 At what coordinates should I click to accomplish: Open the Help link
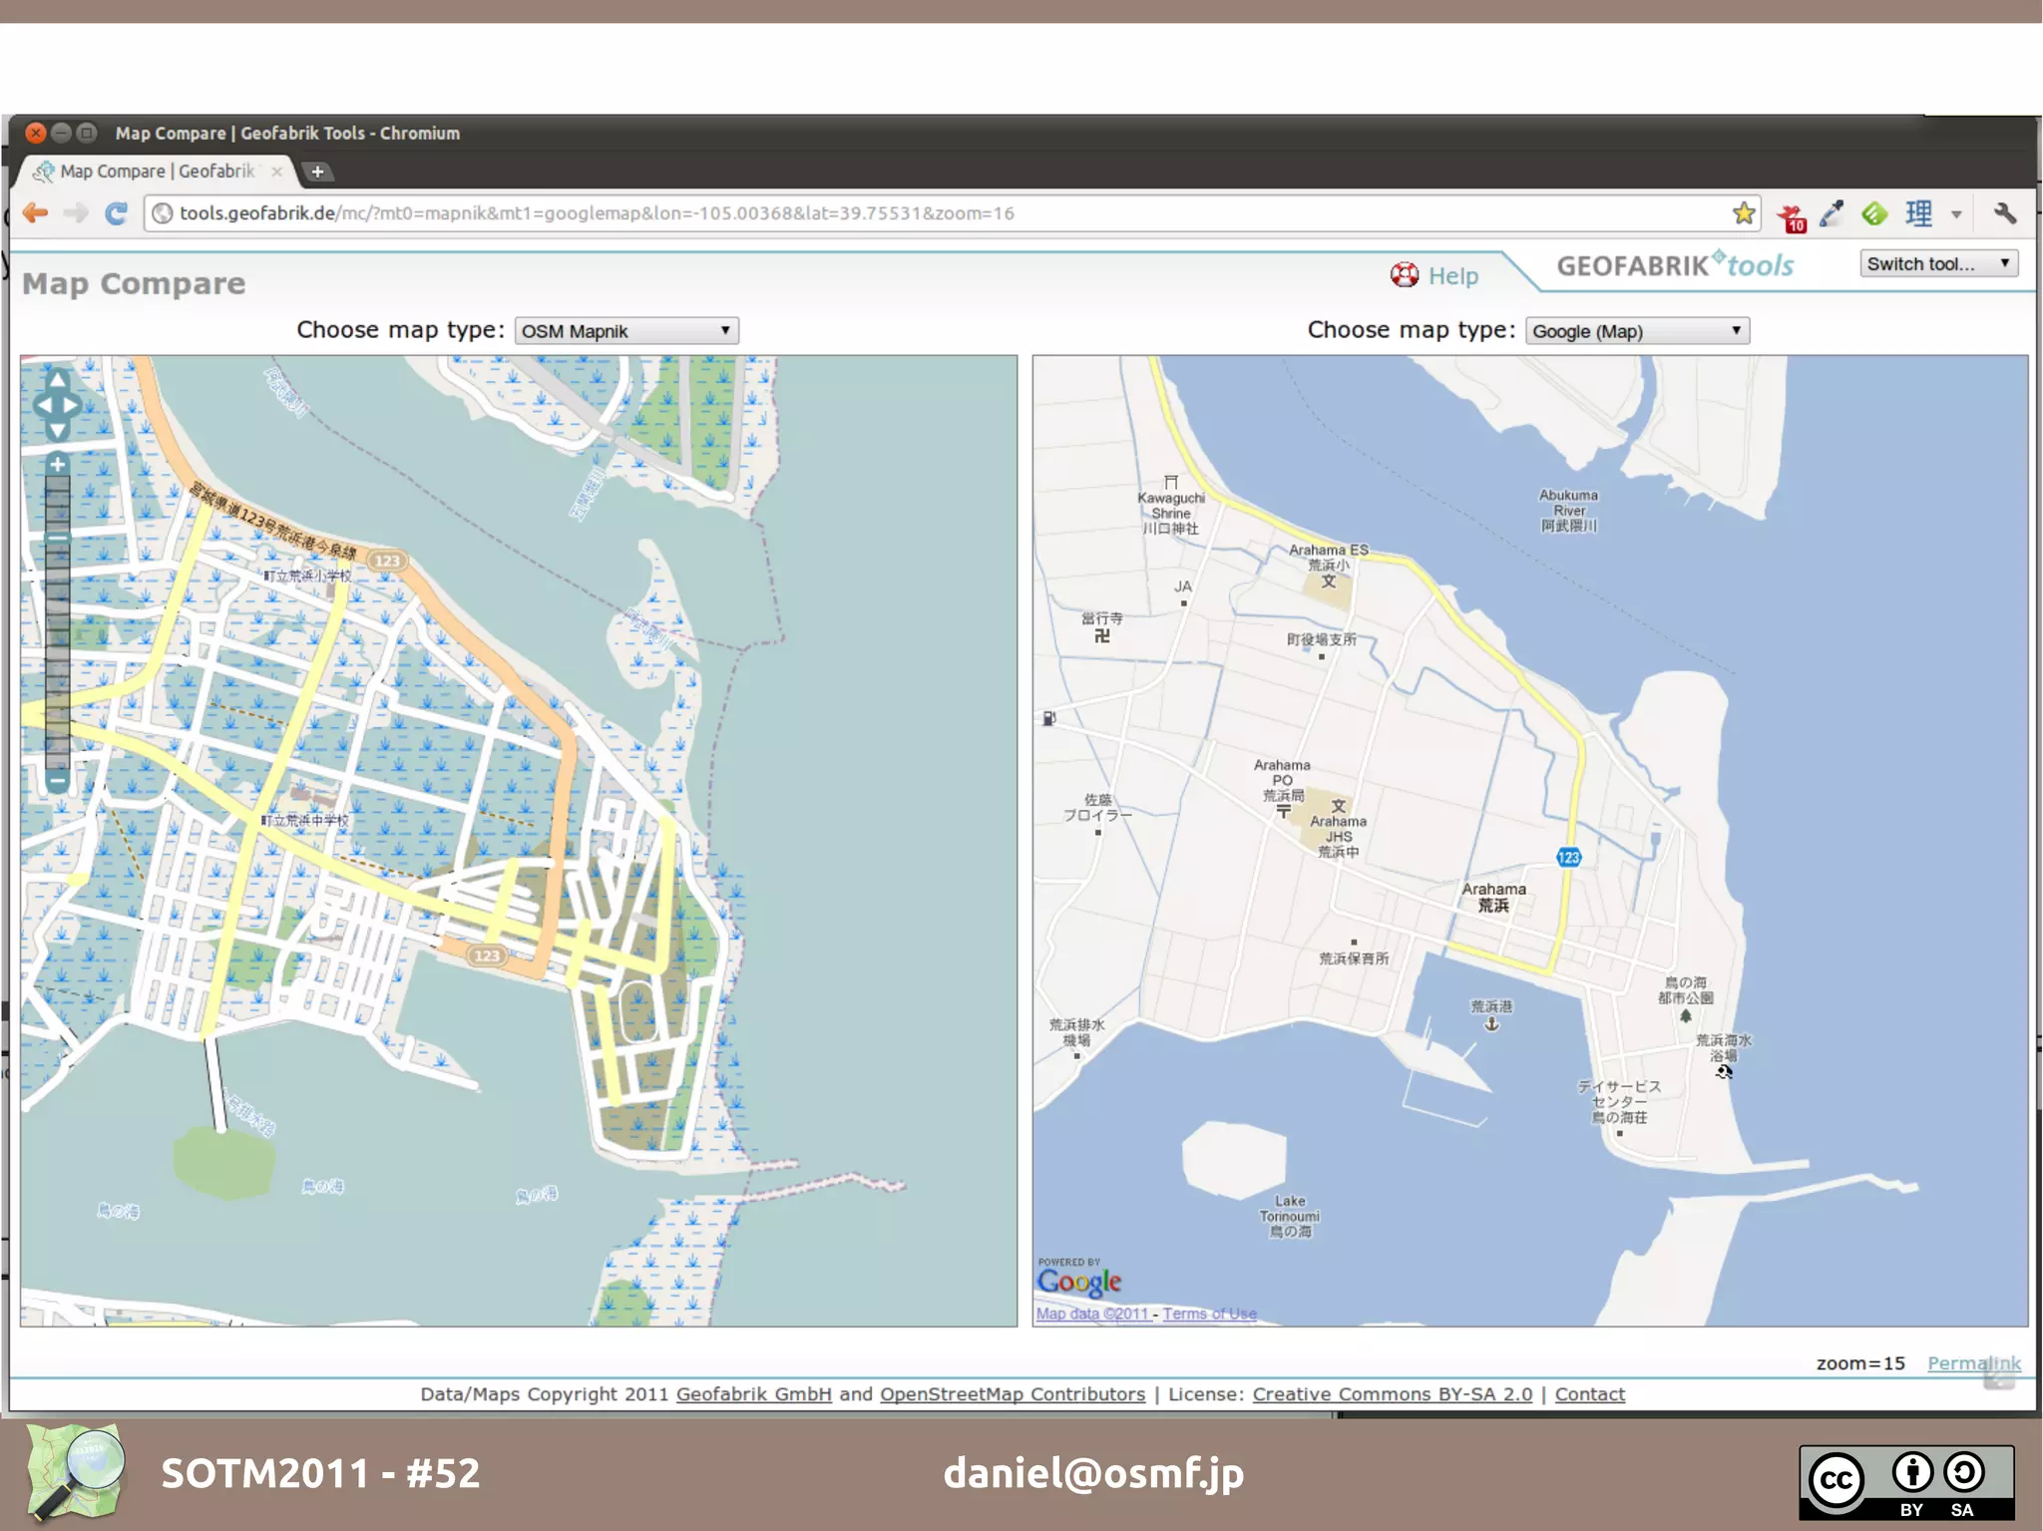click(1451, 276)
